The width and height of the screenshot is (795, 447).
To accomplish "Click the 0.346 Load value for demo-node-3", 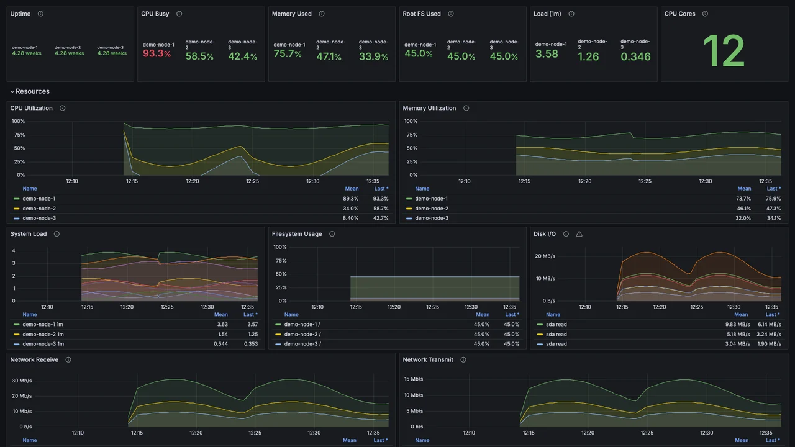I will [635, 56].
